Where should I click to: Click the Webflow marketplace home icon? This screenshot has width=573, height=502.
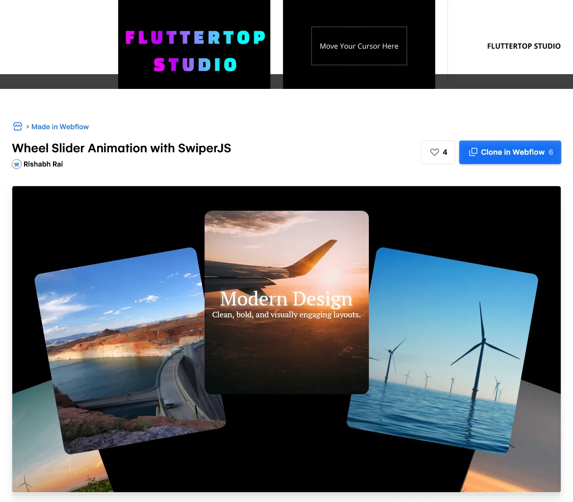pyautogui.click(x=18, y=127)
